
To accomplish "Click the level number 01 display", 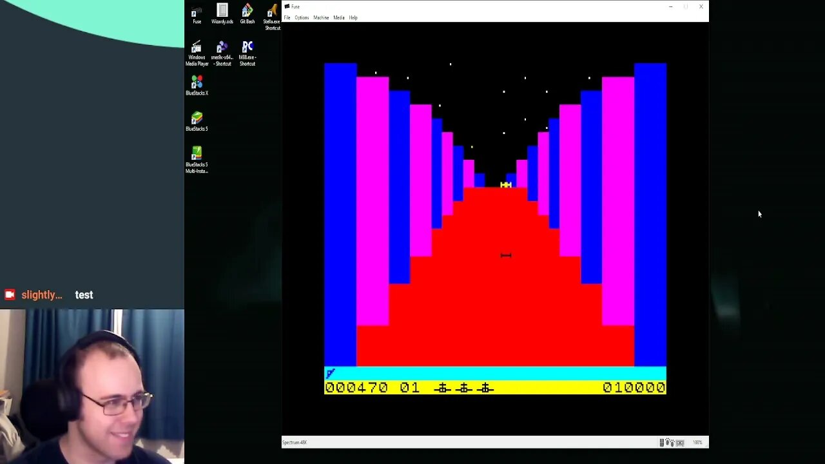I will click(x=410, y=387).
